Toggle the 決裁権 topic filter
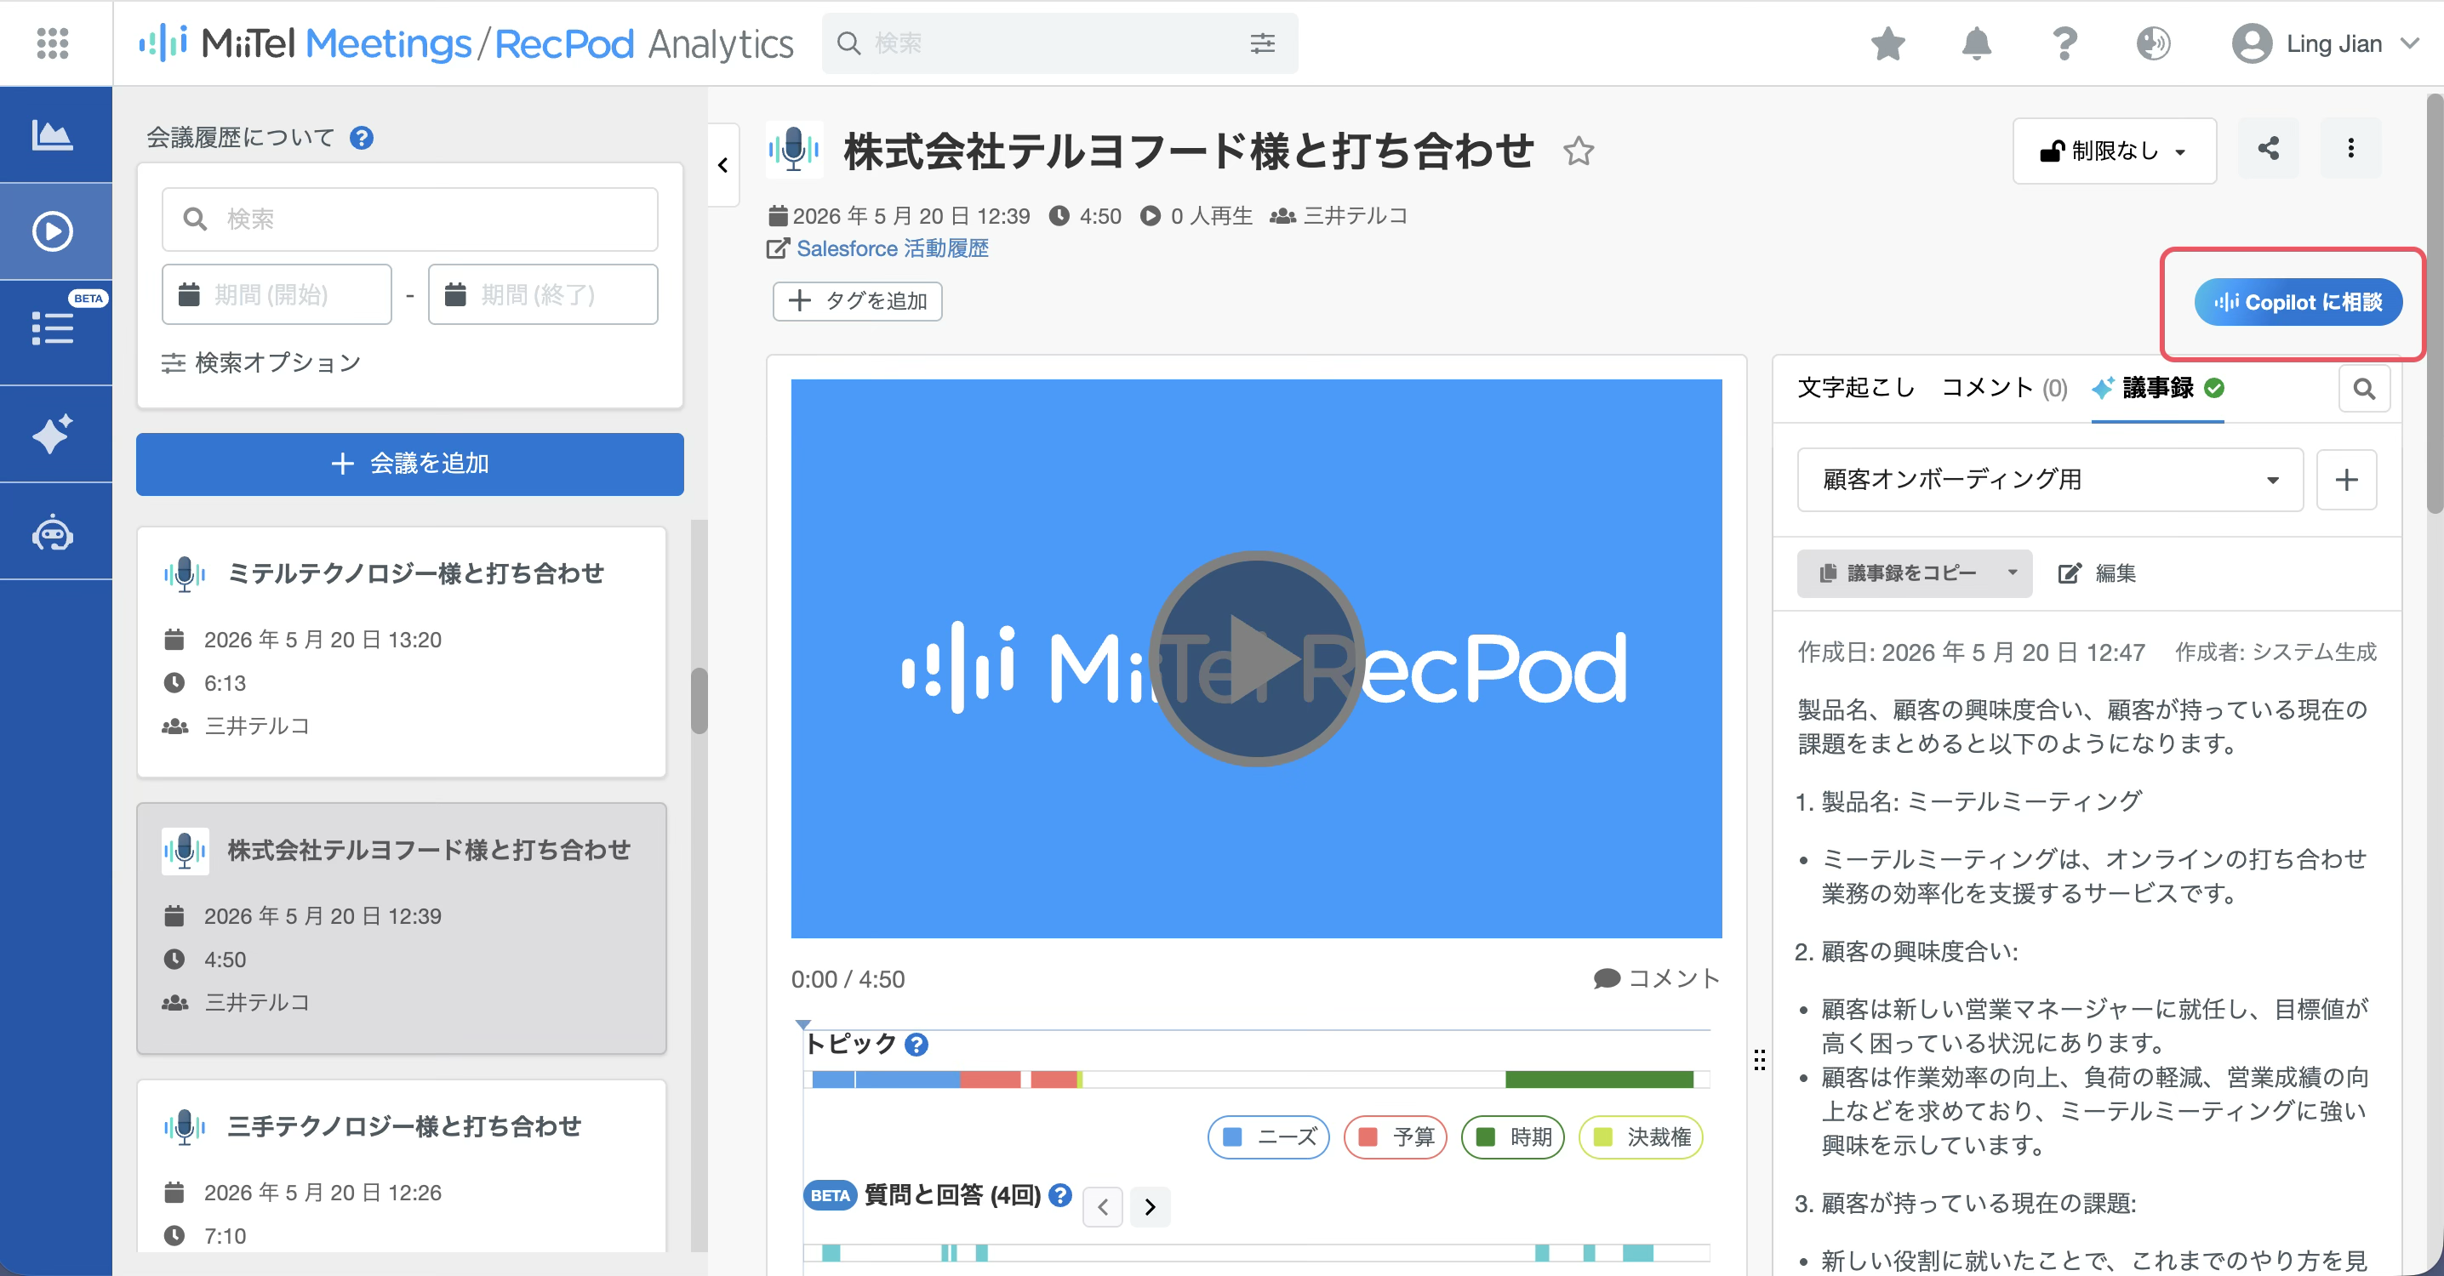 click(x=1641, y=1136)
